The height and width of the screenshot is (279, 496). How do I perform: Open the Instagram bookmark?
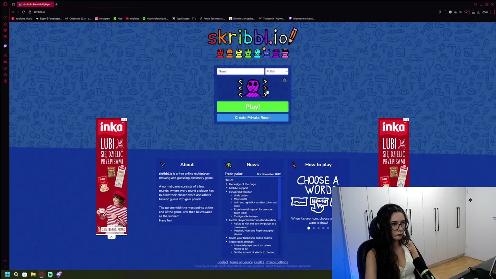coord(102,19)
